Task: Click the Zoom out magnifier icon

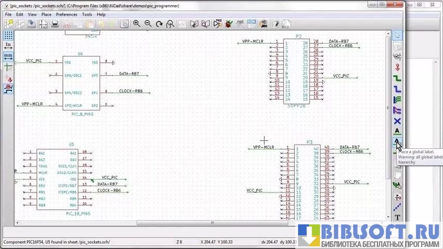Action: [148, 24]
